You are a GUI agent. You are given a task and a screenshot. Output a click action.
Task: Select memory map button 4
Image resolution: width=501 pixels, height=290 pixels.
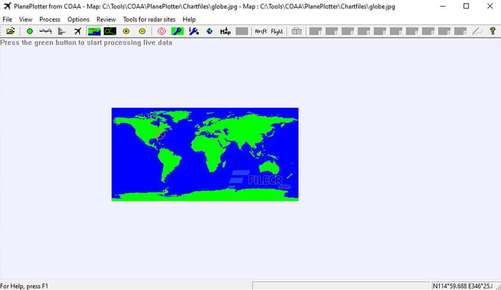pos(364,31)
